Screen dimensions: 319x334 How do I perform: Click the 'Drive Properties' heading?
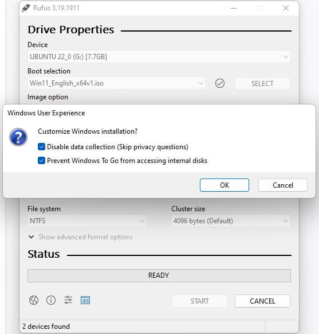click(71, 30)
